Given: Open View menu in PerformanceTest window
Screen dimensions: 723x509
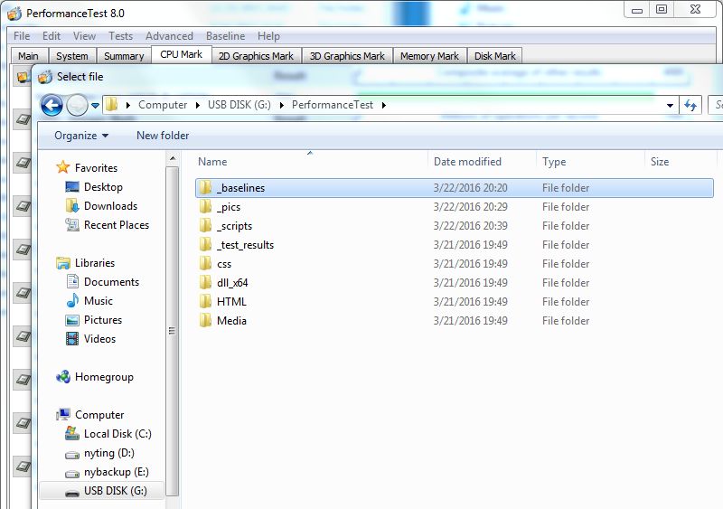Looking at the screenshot, I should [84, 36].
